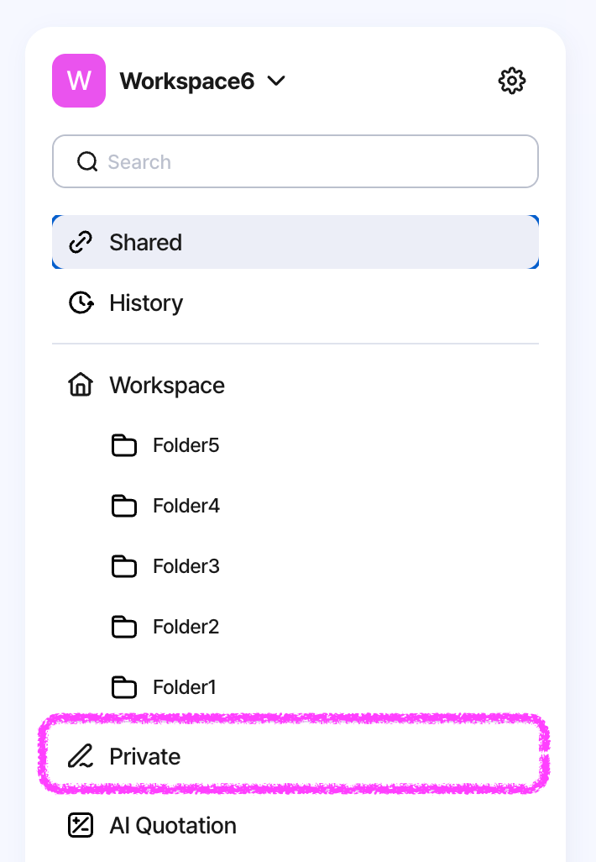Focus the Search input field

(295, 161)
